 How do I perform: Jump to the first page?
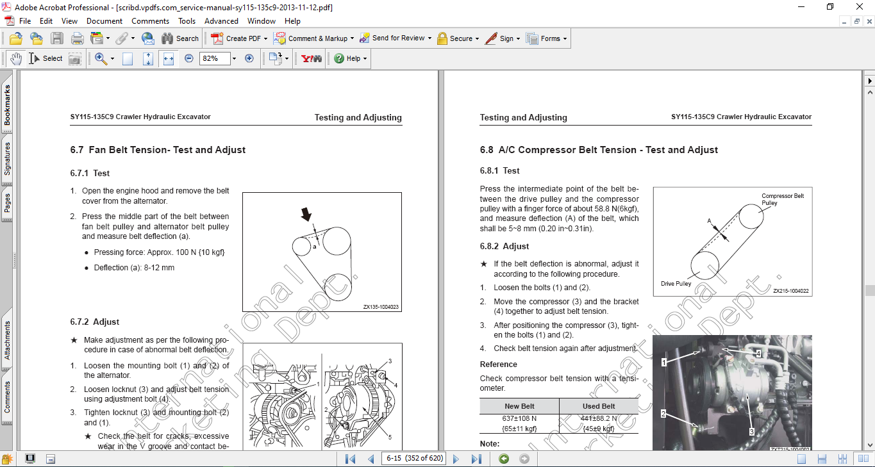(x=350, y=459)
